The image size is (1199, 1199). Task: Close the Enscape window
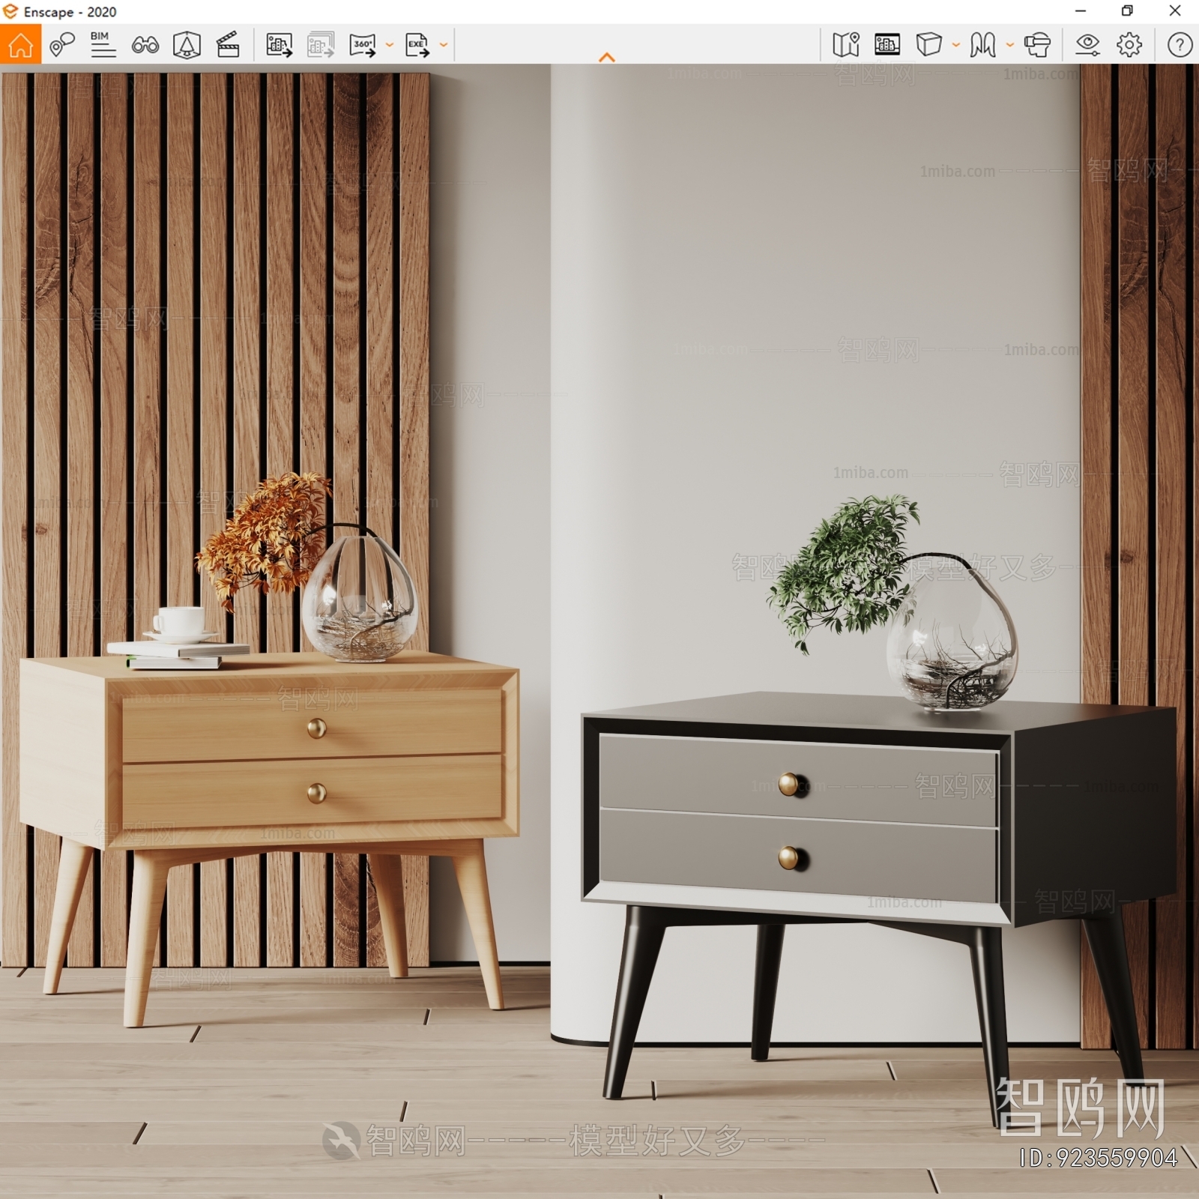coord(1175,11)
